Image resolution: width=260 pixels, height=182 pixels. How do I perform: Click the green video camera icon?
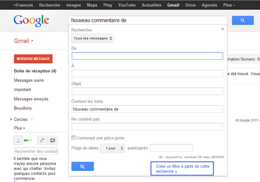pos(26,140)
